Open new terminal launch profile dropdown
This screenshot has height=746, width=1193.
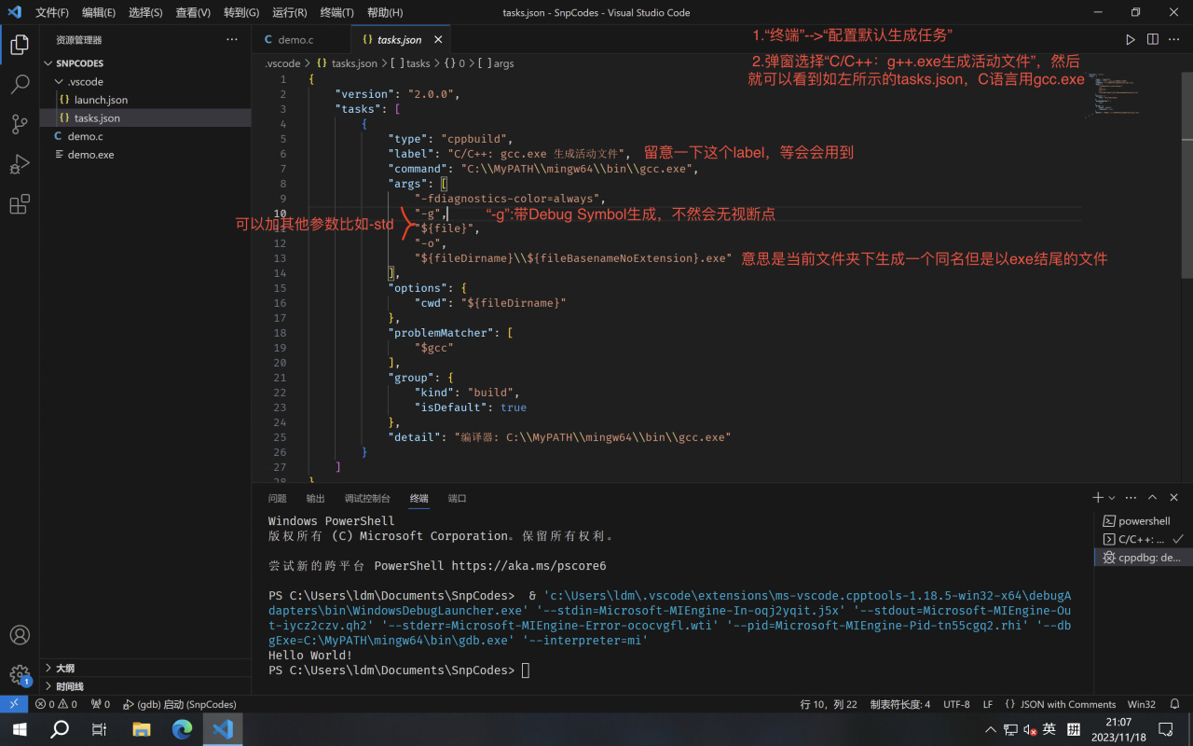click(1111, 498)
